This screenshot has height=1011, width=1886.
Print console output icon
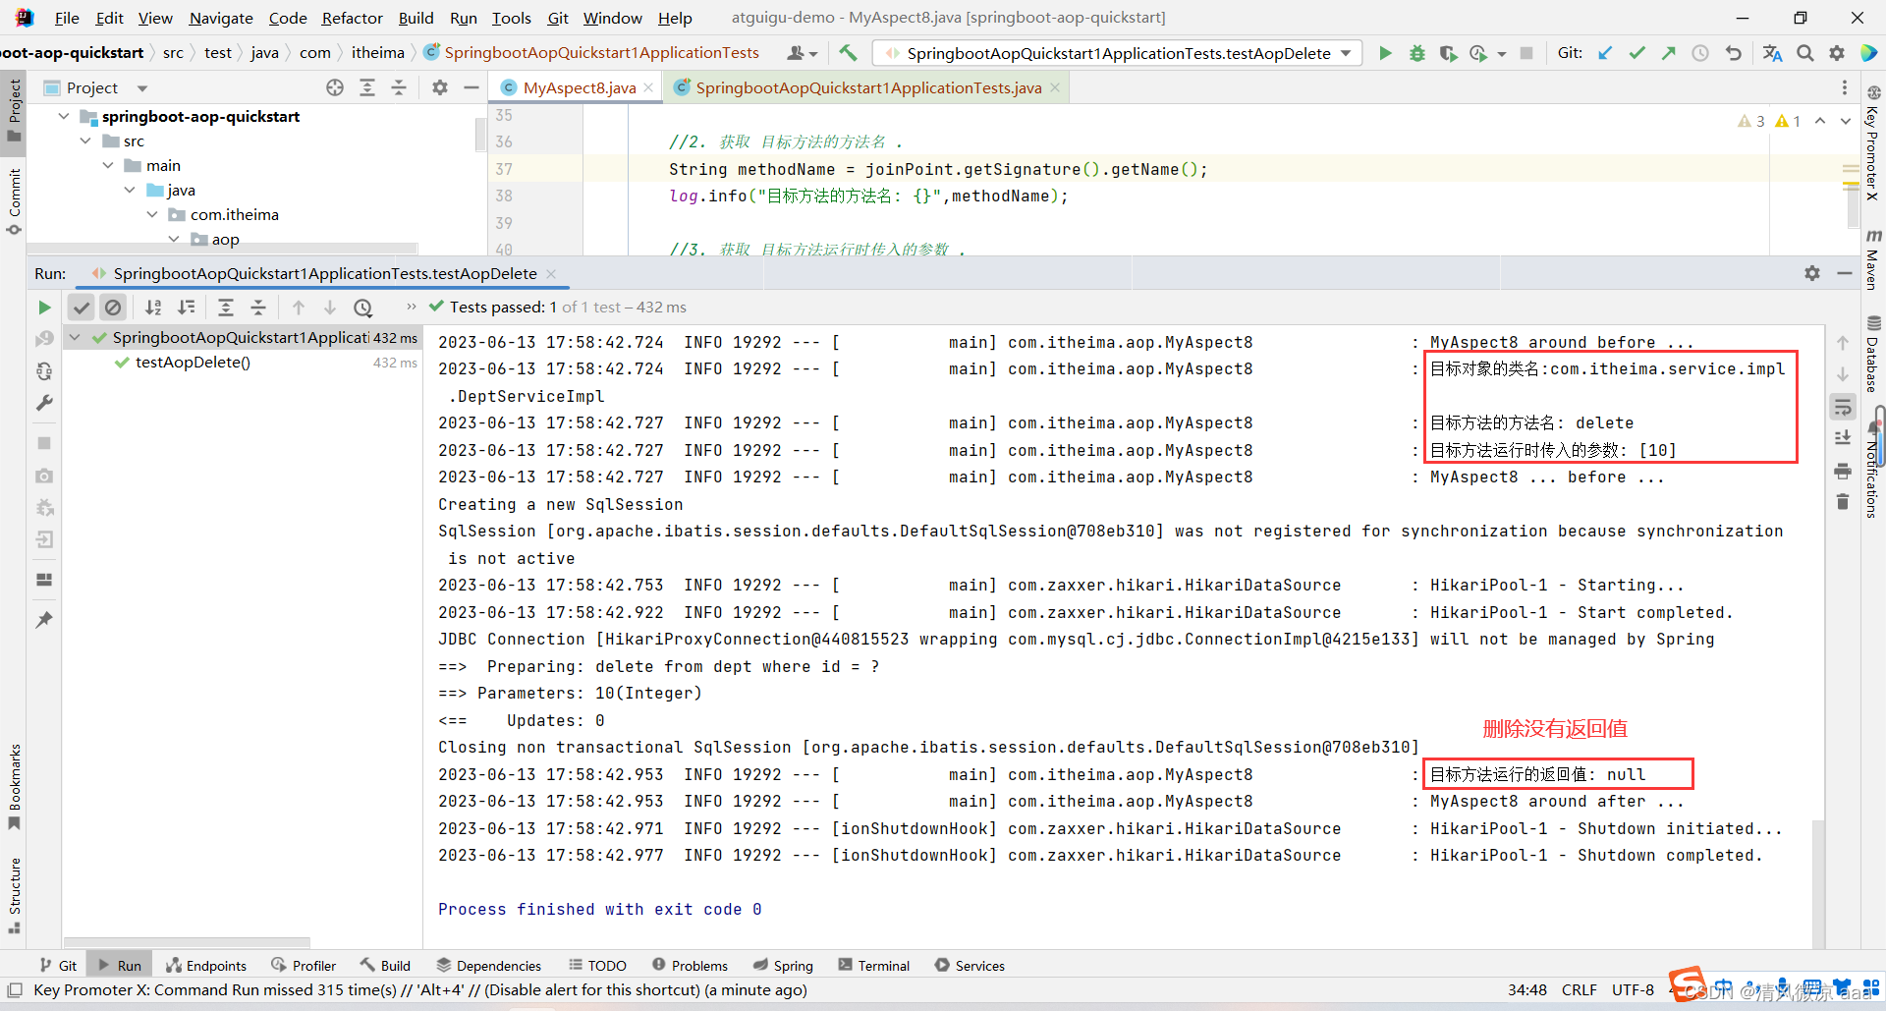coord(1843,472)
